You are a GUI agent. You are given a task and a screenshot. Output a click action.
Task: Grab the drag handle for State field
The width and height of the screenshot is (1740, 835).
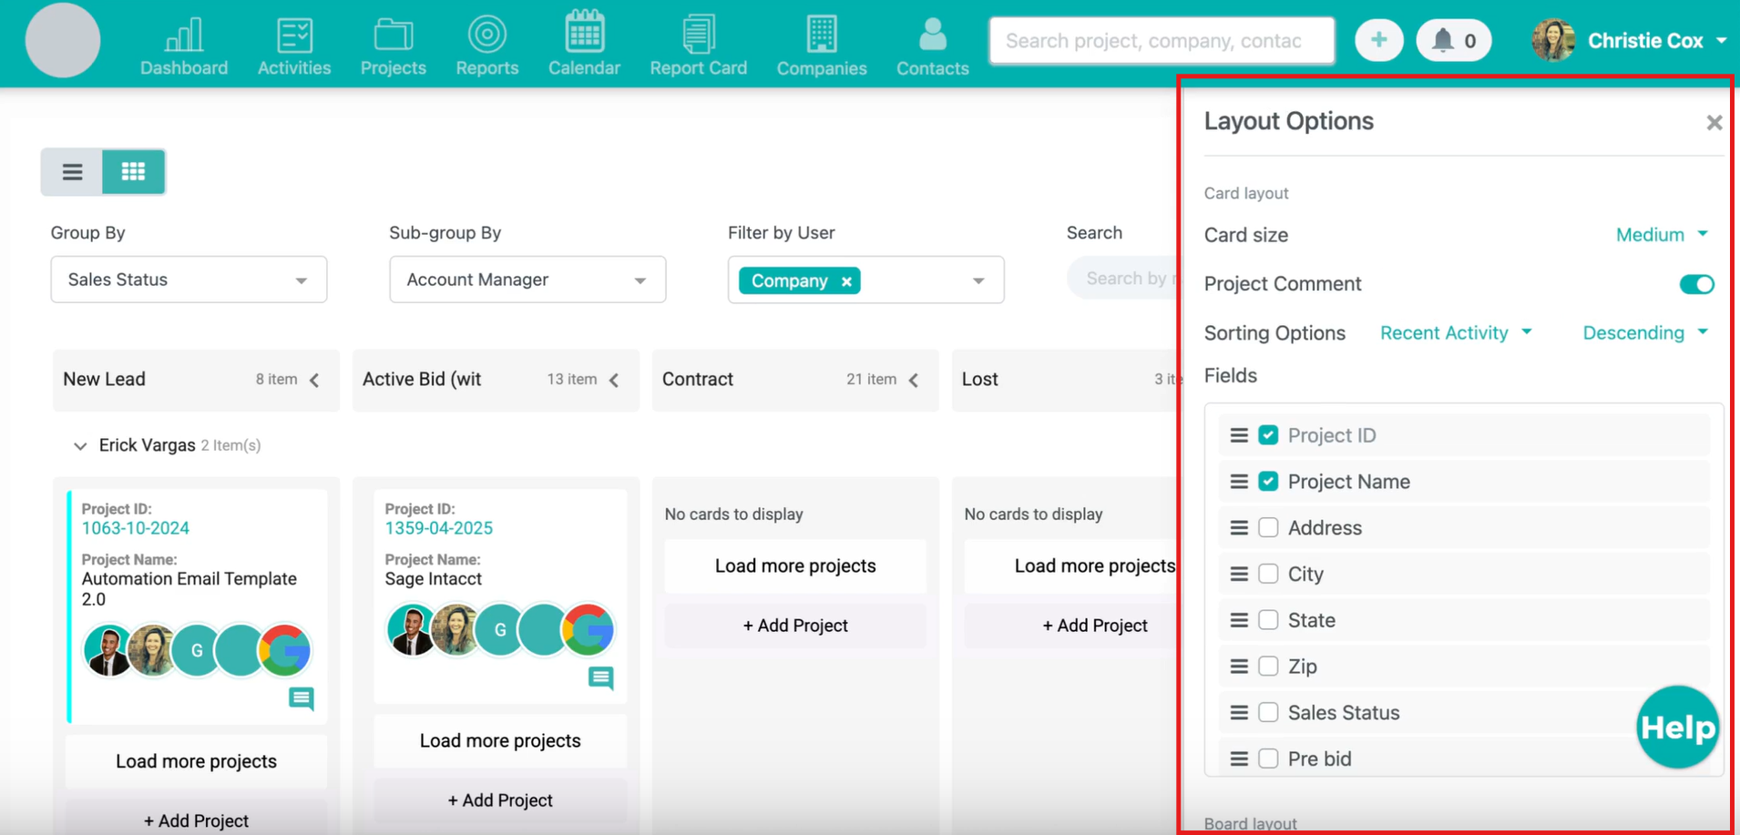(x=1238, y=620)
